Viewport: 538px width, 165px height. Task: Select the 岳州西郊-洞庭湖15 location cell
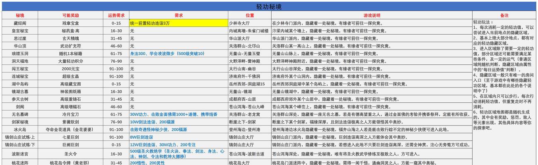pyautogui.click(x=249, y=84)
